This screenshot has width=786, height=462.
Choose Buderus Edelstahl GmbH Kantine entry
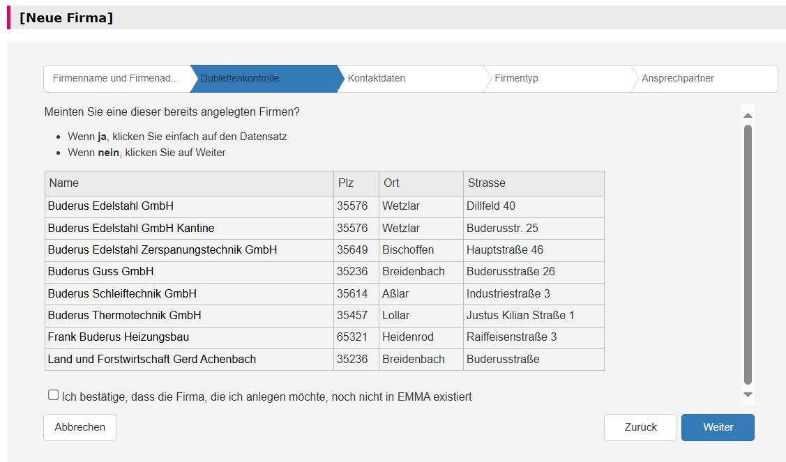[324, 229]
